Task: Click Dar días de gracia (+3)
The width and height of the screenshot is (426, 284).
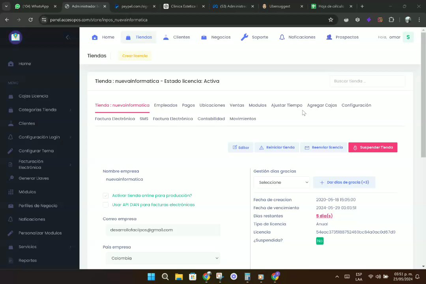Action: (x=344, y=182)
